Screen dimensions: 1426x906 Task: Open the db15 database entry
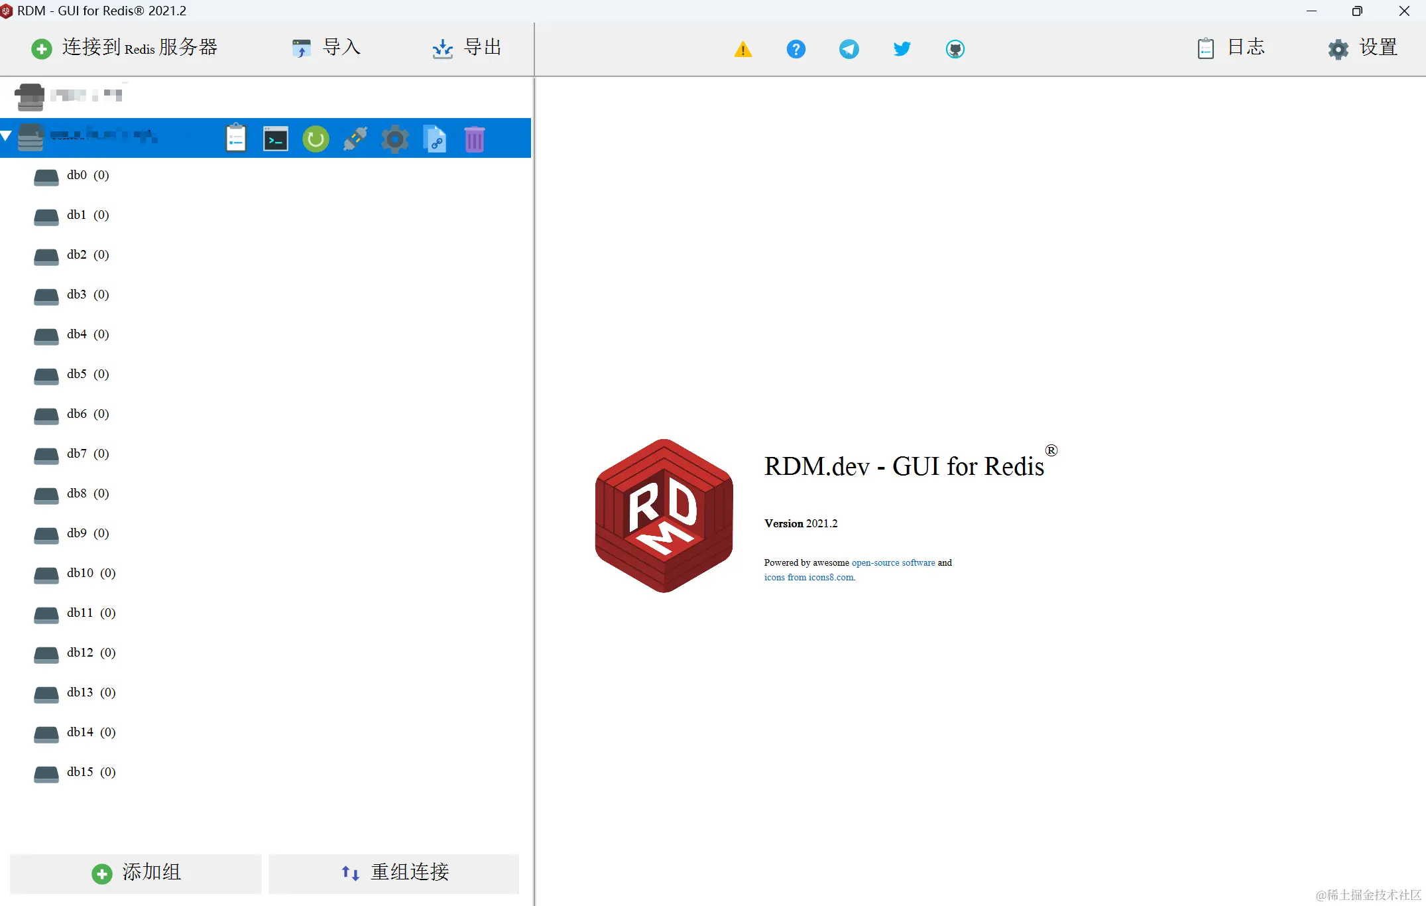pos(80,772)
